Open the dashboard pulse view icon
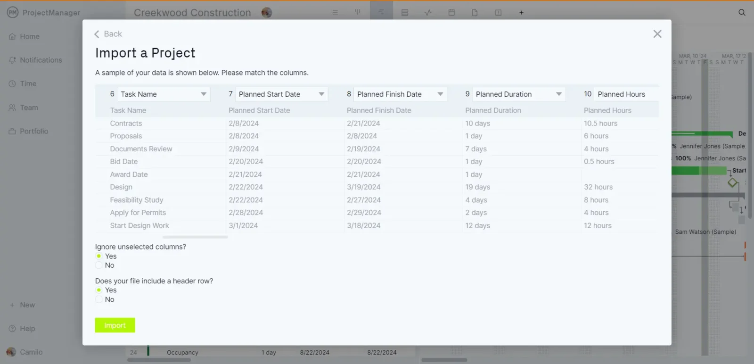 click(x=428, y=13)
